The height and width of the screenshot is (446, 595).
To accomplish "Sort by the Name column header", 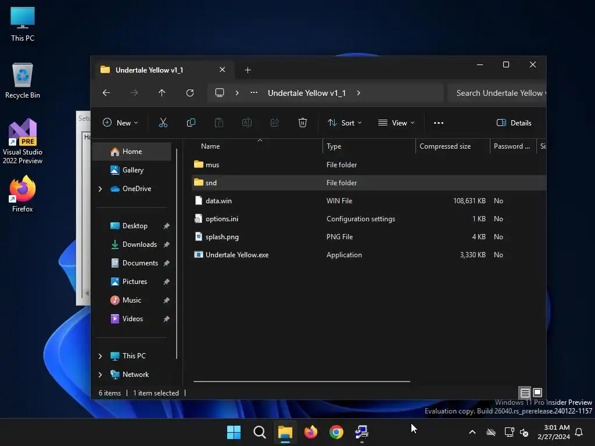I will [x=258, y=146].
